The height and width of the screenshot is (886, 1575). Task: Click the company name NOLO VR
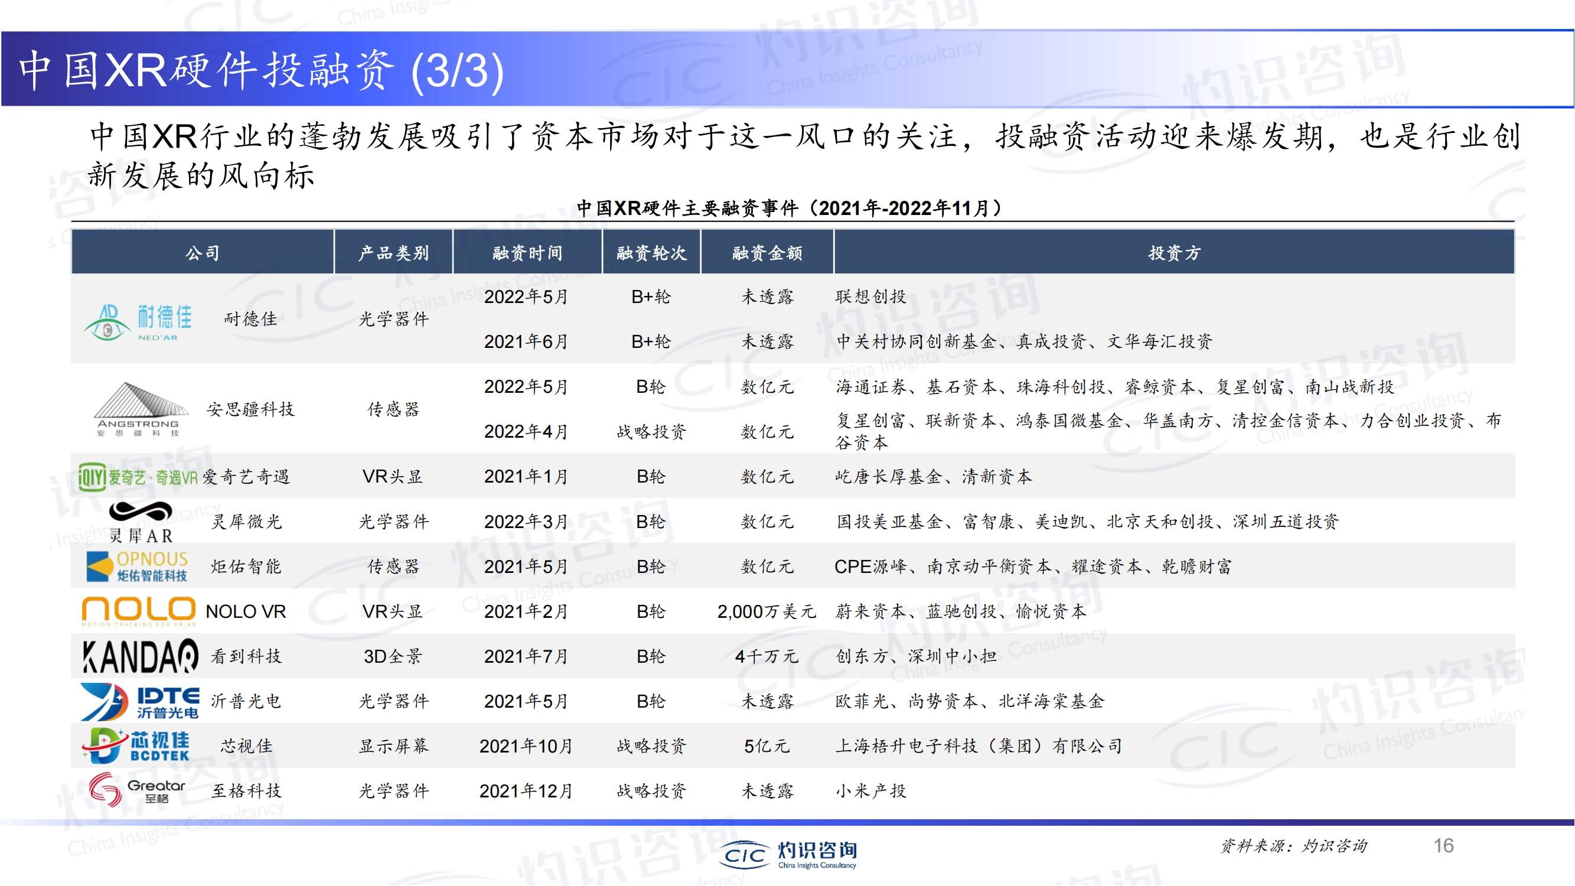246,611
